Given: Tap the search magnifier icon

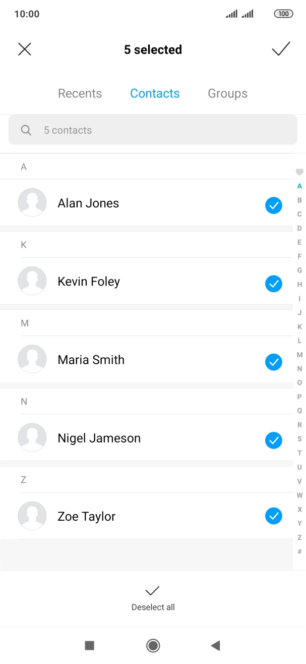Looking at the screenshot, I should pyautogui.click(x=26, y=130).
